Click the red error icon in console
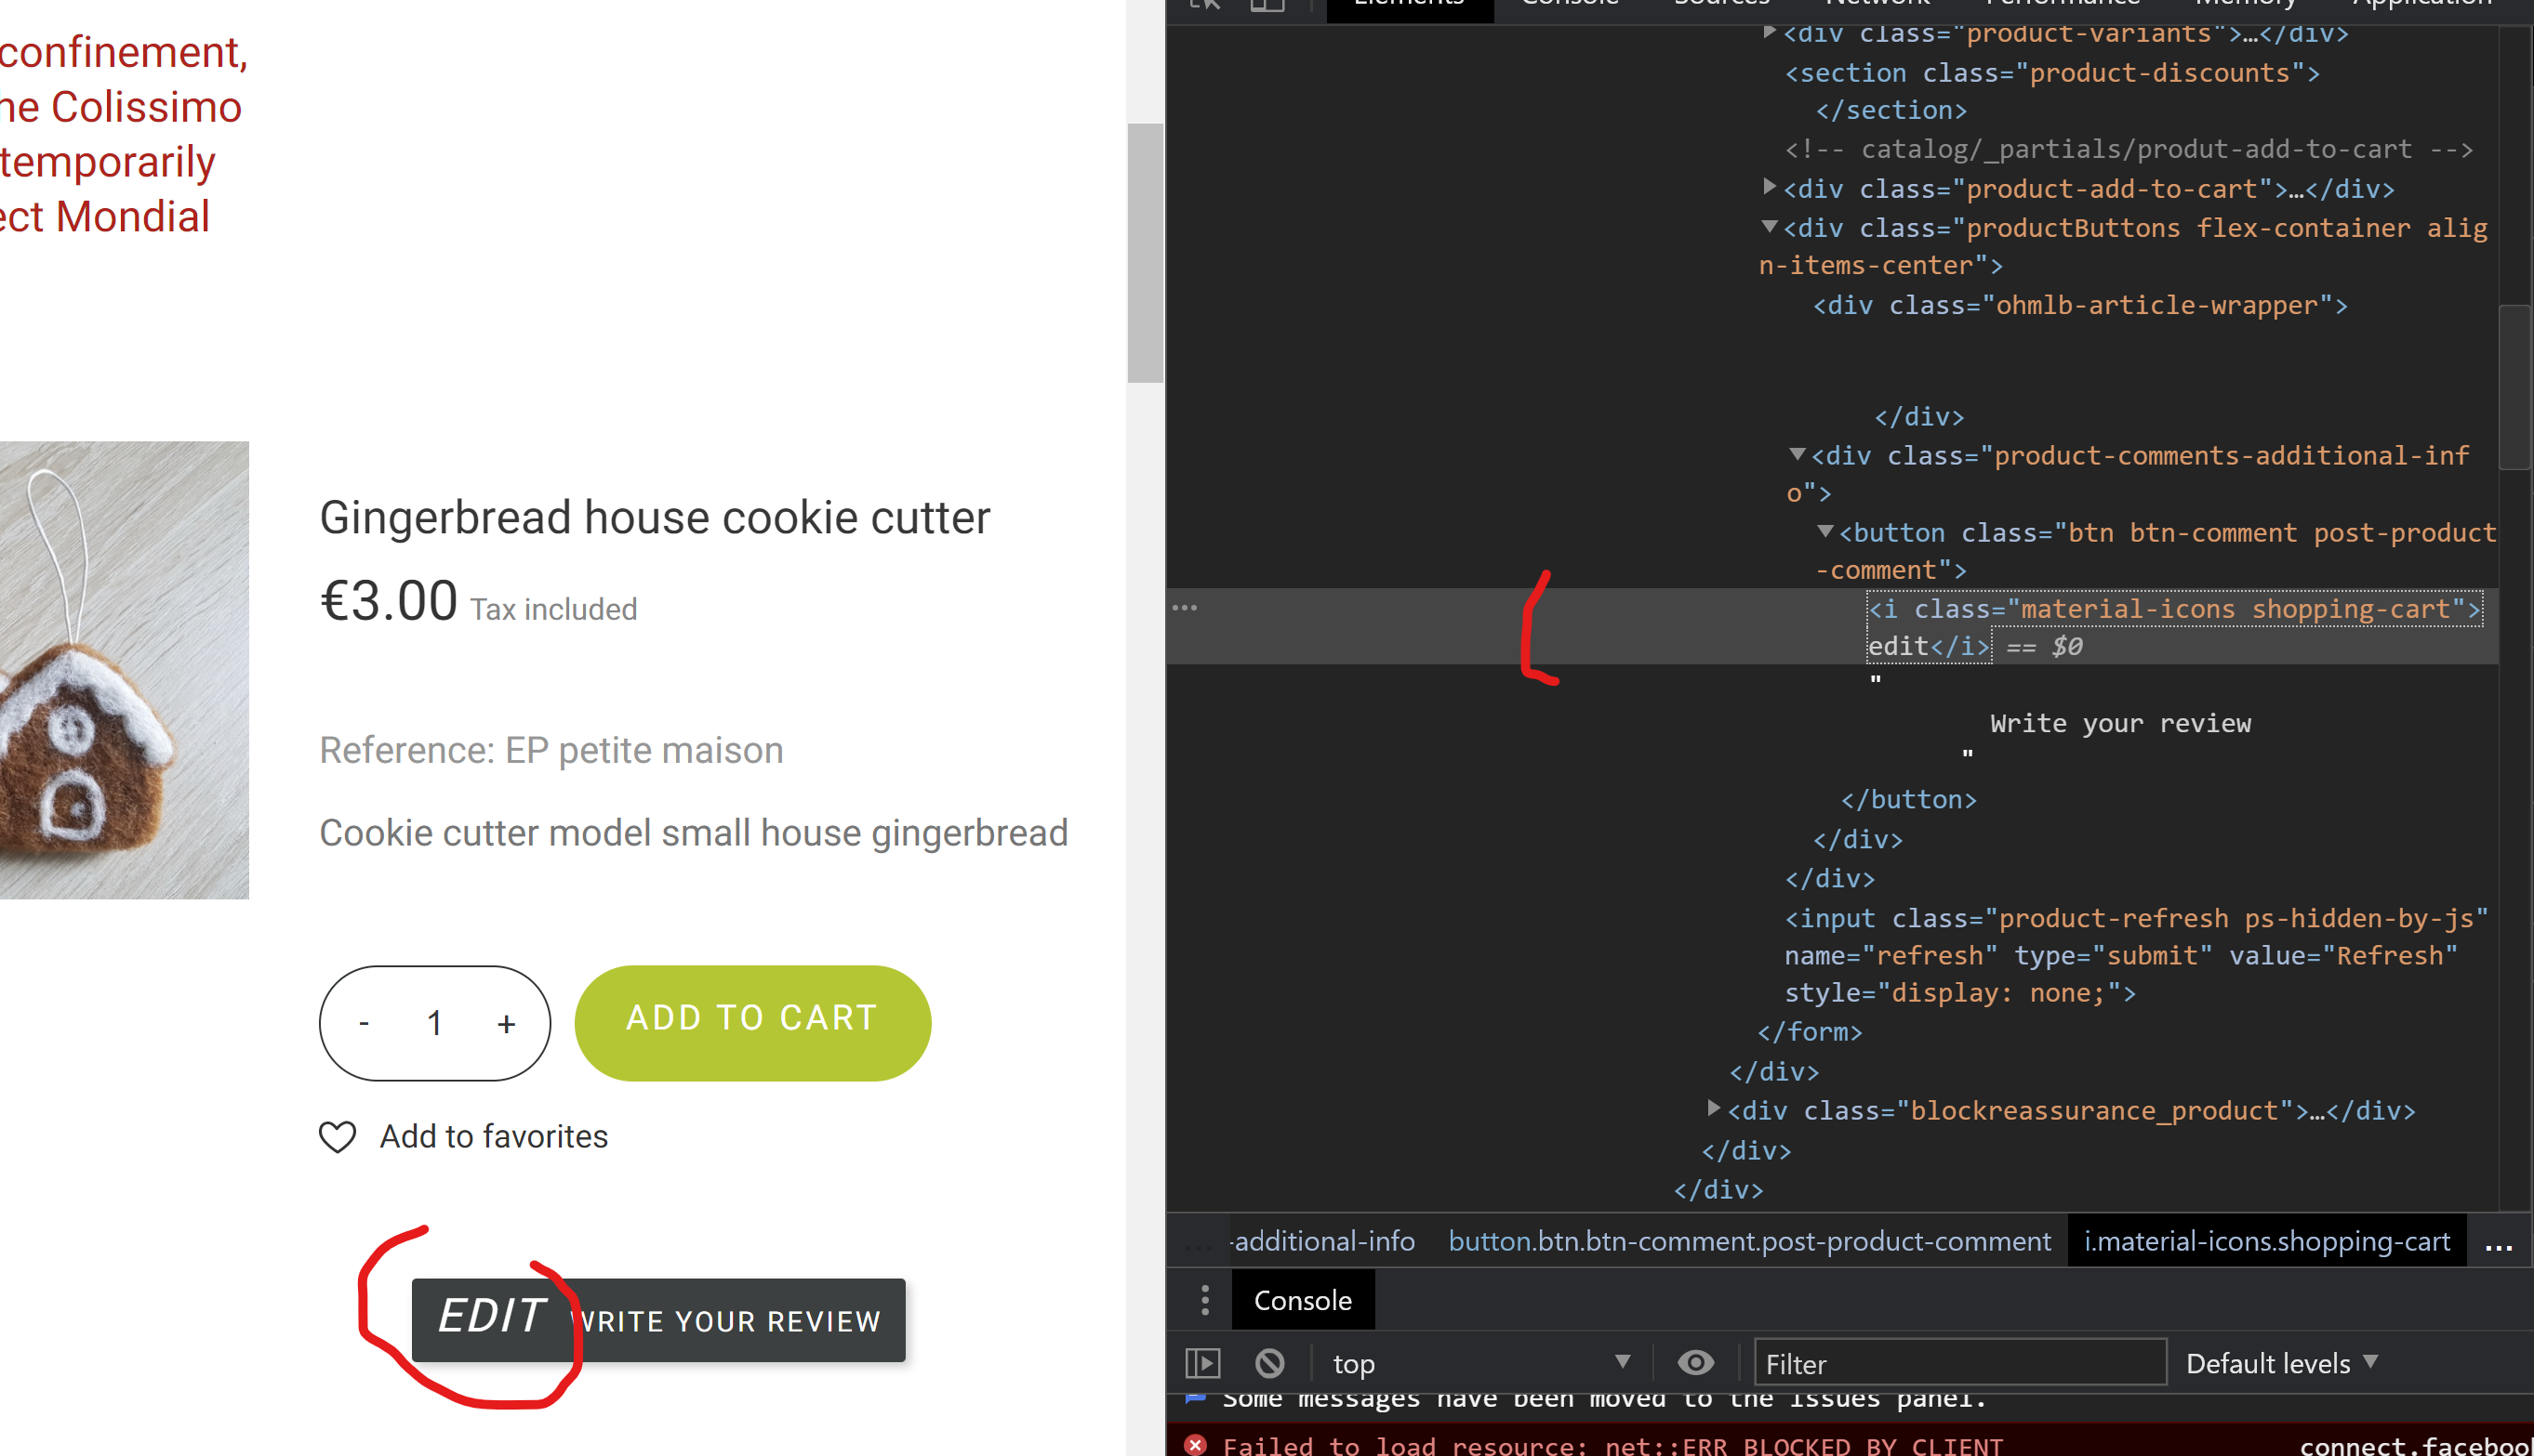 point(1195,1444)
